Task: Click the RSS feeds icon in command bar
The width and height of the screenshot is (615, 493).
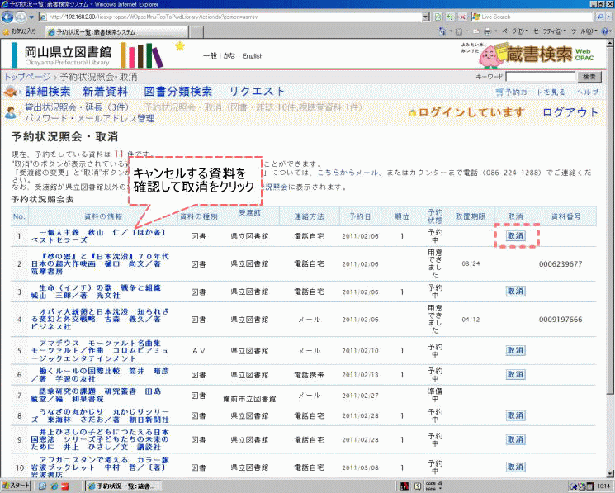Action: click(459, 31)
